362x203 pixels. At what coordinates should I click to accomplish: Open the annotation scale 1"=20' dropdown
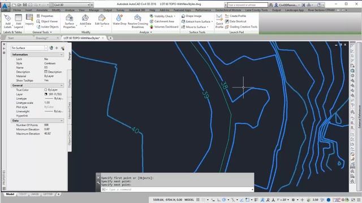[283, 200]
